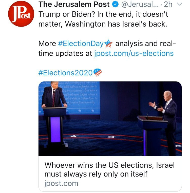The width and height of the screenshot is (190, 193).
Task: Follow the jpost.com/us-elections link
Action: (134, 53)
